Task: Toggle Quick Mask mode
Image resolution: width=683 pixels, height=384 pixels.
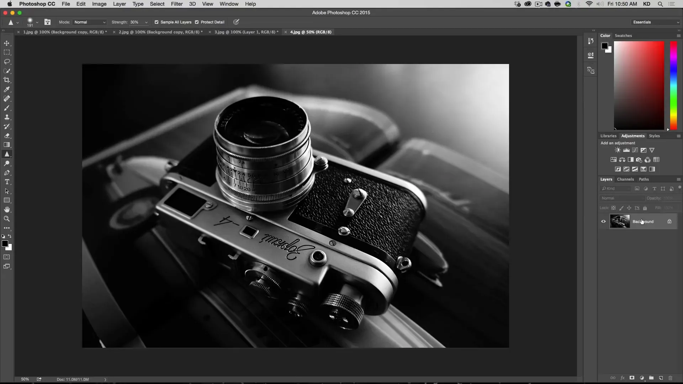Action: (x=7, y=257)
